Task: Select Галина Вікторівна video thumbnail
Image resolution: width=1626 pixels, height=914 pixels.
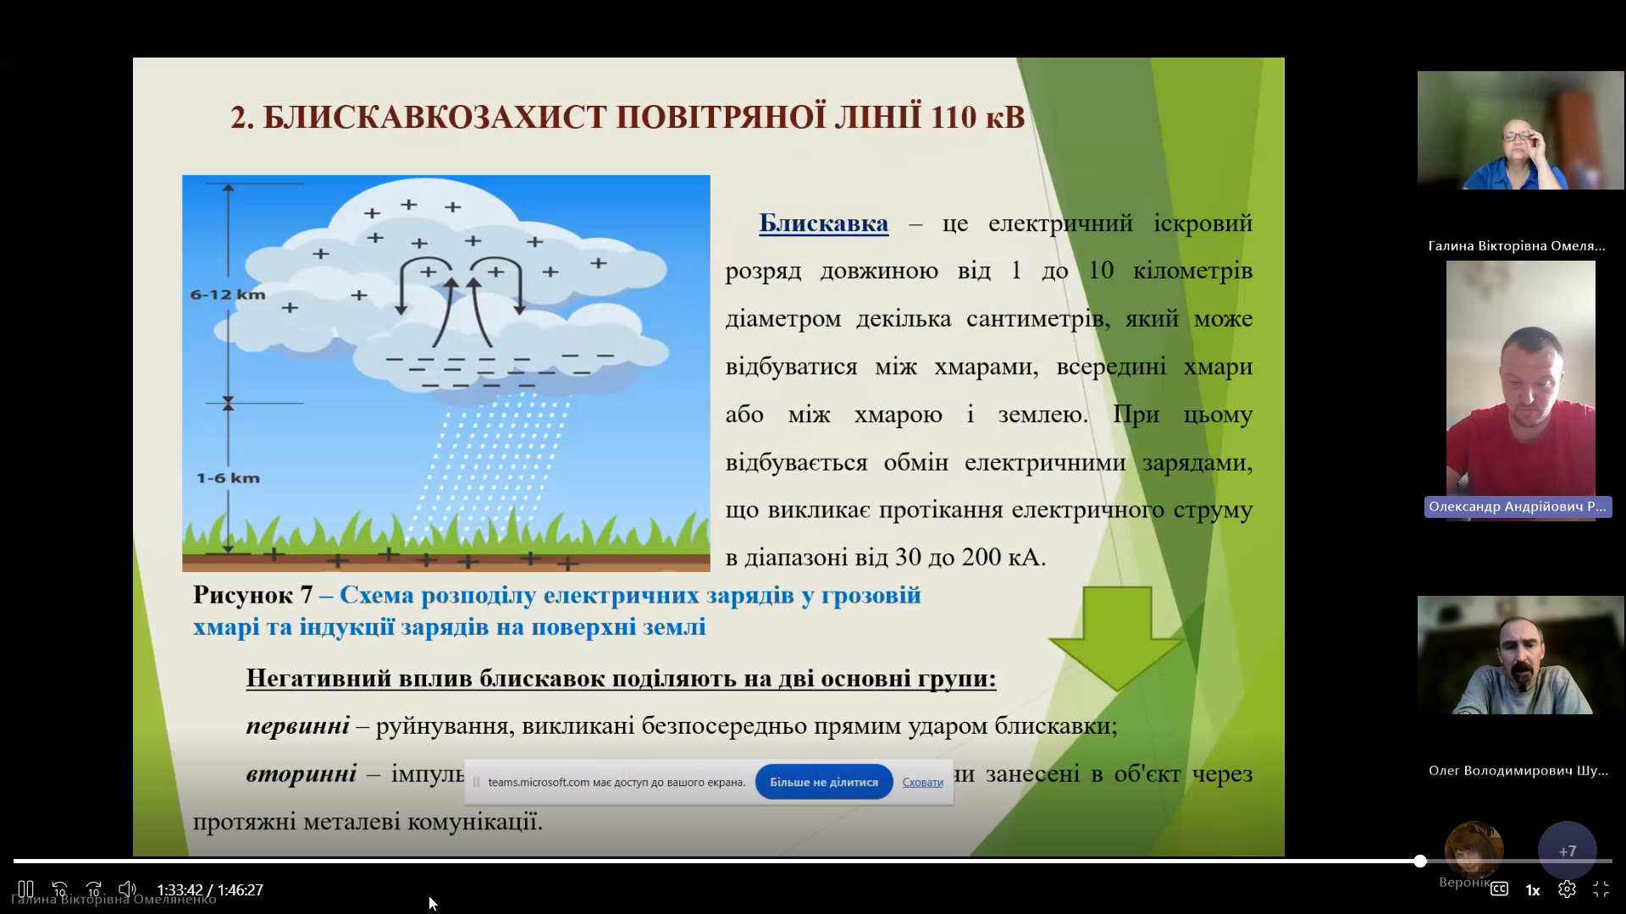Action: (1521, 130)
